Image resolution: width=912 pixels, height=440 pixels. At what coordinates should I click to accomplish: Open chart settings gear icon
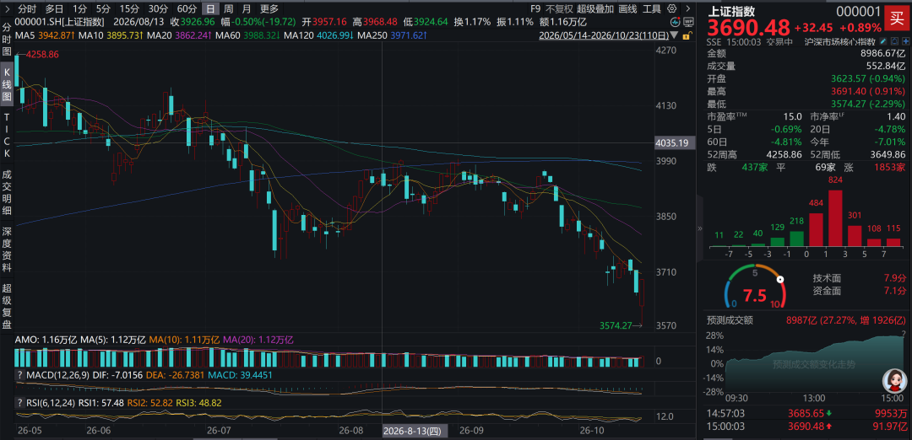[x=672, y=8]
